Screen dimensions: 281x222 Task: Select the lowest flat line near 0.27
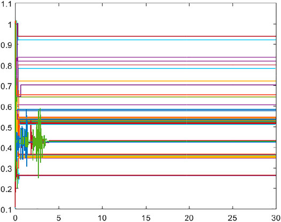pyautogui.click(x=147, y=175)
